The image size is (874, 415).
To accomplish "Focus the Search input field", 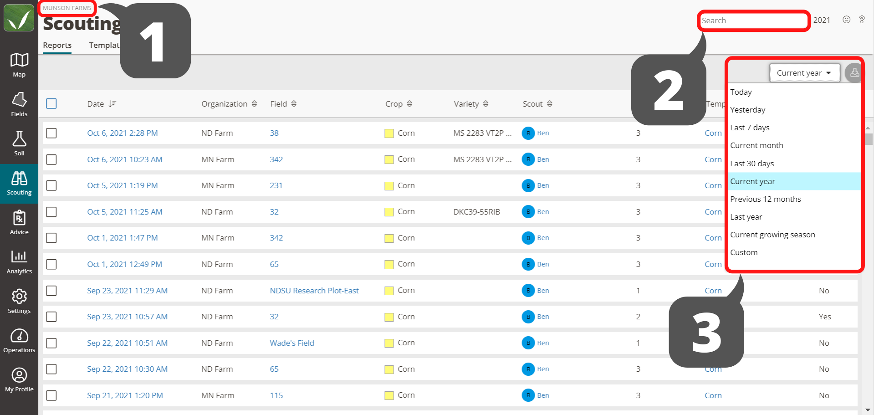I will tap(753, 20).
